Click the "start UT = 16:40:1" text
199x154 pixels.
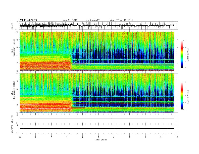pos(121,20)
